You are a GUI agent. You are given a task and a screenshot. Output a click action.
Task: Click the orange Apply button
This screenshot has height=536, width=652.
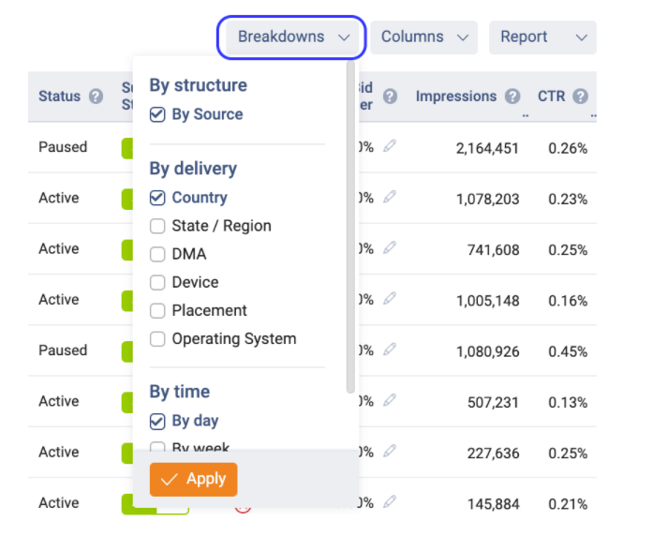tap(193, 480)
